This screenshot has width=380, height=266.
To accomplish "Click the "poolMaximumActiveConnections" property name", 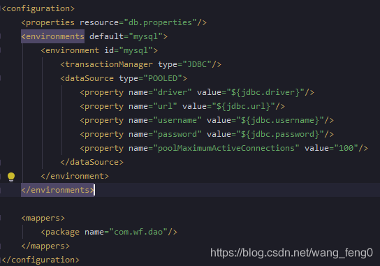I will pos(226,148).
